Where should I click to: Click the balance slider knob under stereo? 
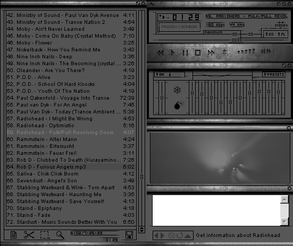pos(250,34)
